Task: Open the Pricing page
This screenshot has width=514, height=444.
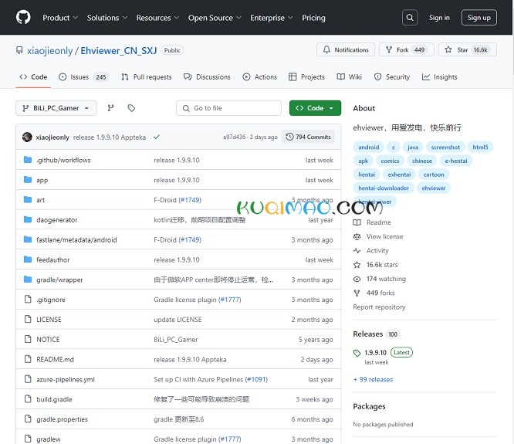Action: [x=313, y=18]
